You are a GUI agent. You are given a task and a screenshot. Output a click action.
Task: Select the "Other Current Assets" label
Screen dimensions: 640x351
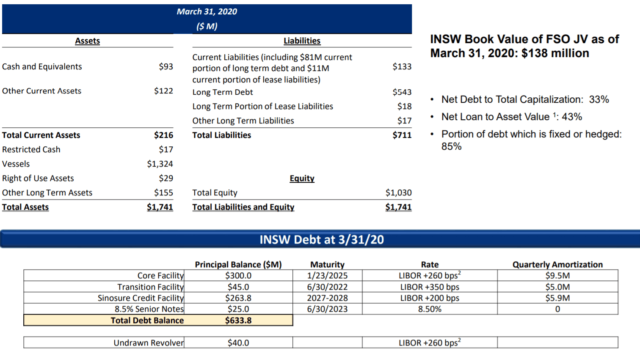click(42, 91)
